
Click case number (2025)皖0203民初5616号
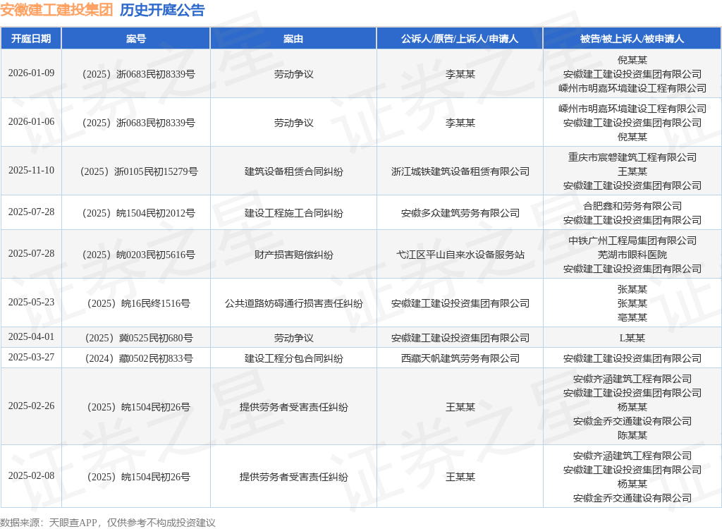pyautogui.click(x=139, y=255)
